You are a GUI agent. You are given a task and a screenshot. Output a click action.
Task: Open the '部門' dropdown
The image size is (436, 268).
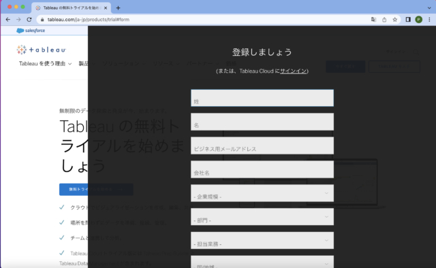pos(262,216)
